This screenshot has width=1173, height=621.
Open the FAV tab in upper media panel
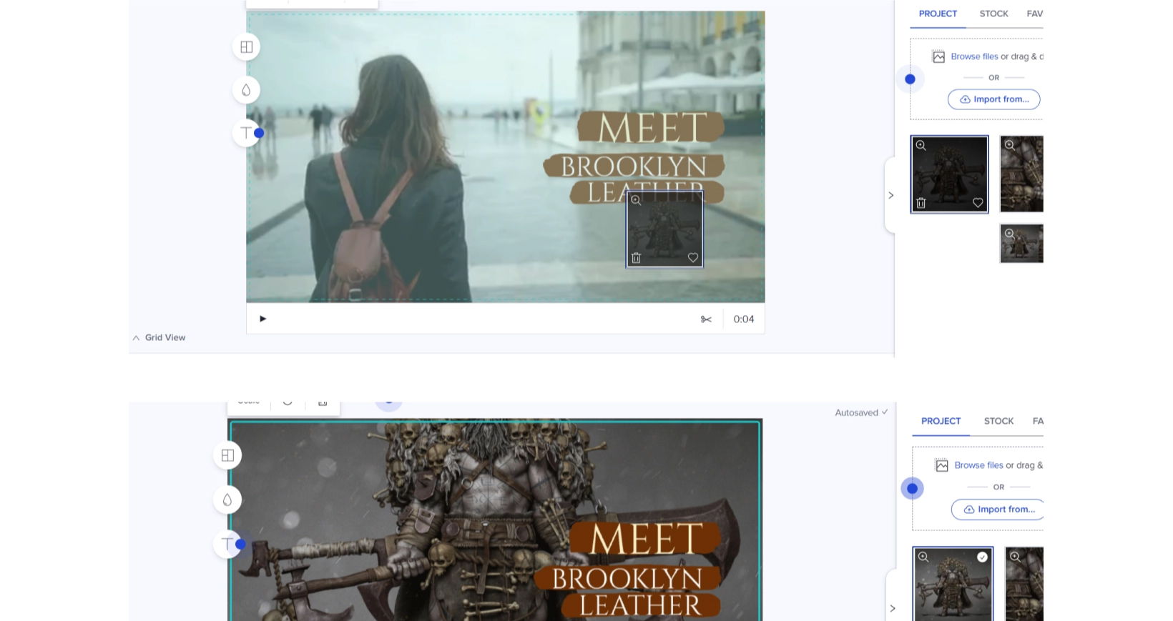pos(1035,14)
